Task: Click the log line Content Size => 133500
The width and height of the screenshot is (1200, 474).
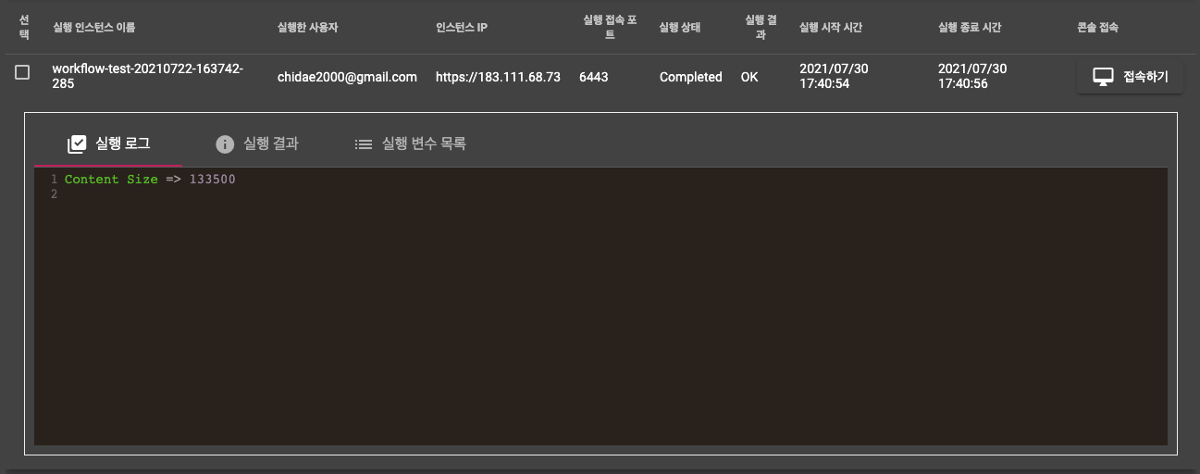Action: tap(150, 180)
